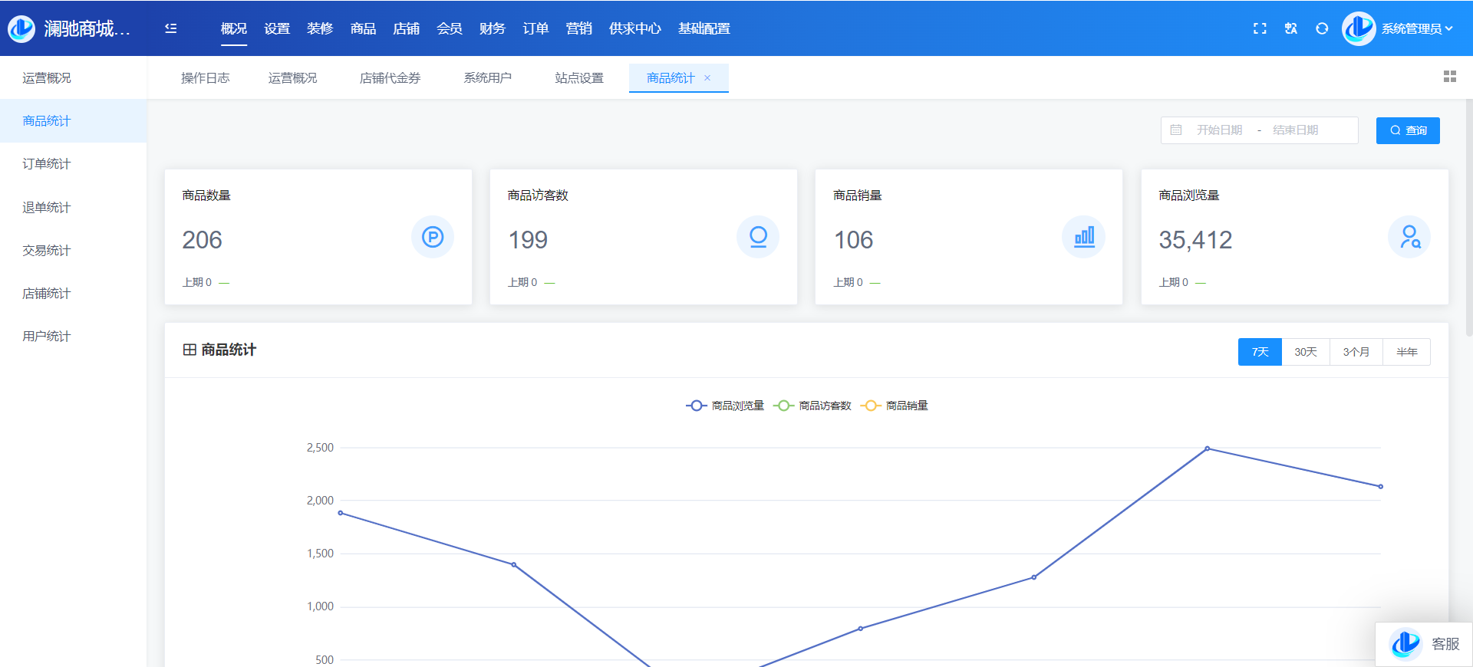1473x667 pixels.
Task: Open the 客服 support widget
Action: 1425,644
